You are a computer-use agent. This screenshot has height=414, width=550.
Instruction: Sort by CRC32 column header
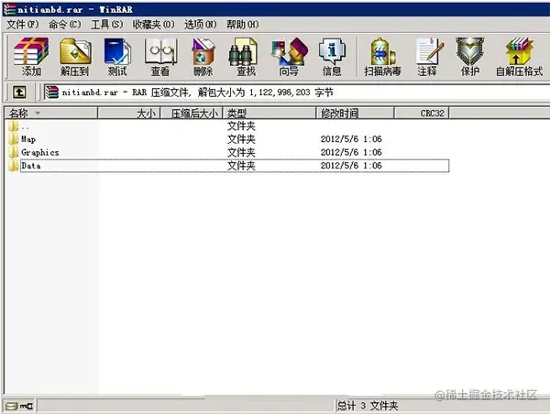coord(422,114)
